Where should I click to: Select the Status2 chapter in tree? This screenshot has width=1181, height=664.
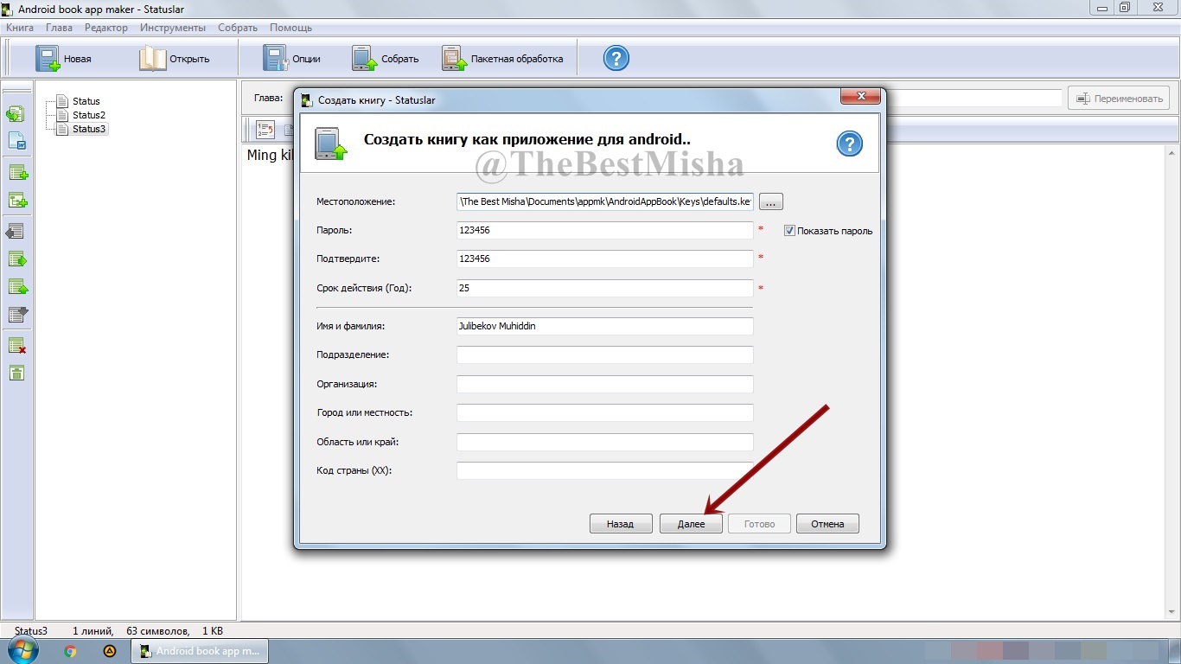click(88, 115)
